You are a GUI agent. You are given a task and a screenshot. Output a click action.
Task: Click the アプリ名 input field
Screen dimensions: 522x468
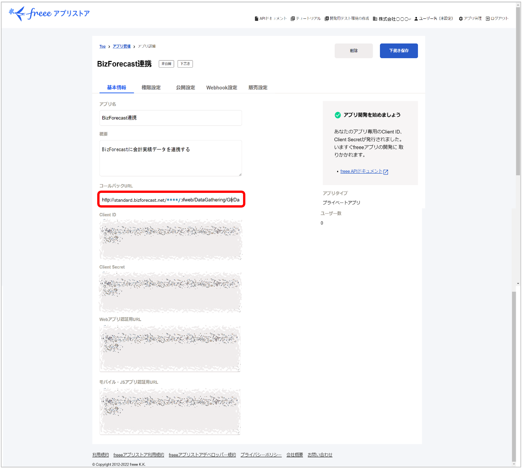click(x=171, y=118)
